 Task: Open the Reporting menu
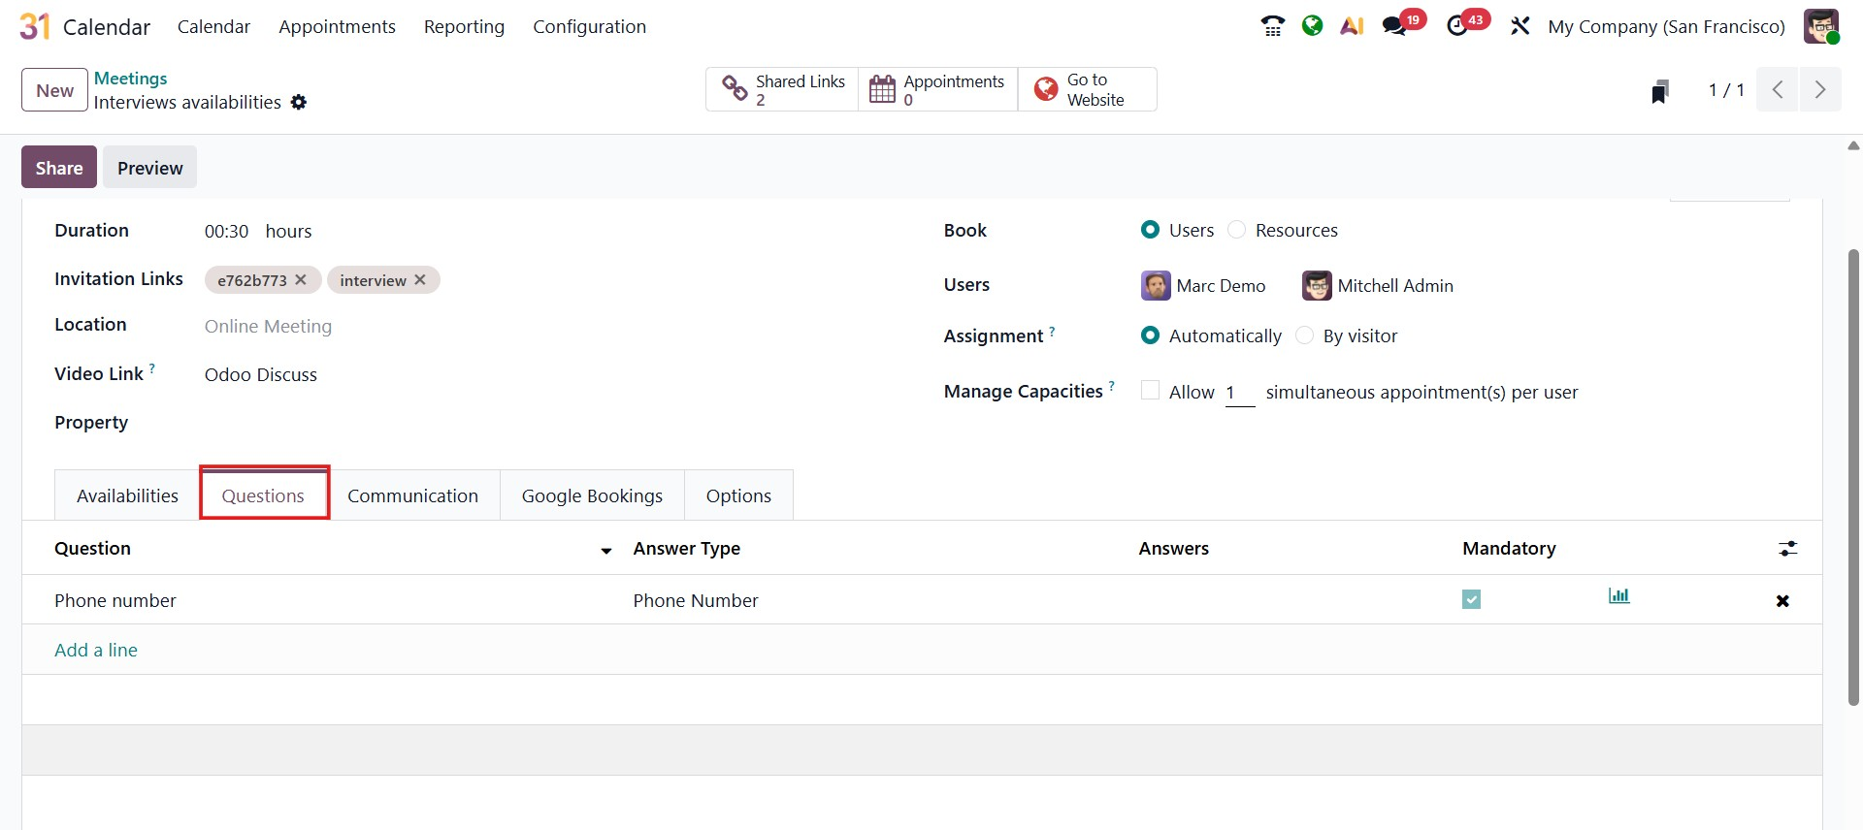tap(464, 26)
